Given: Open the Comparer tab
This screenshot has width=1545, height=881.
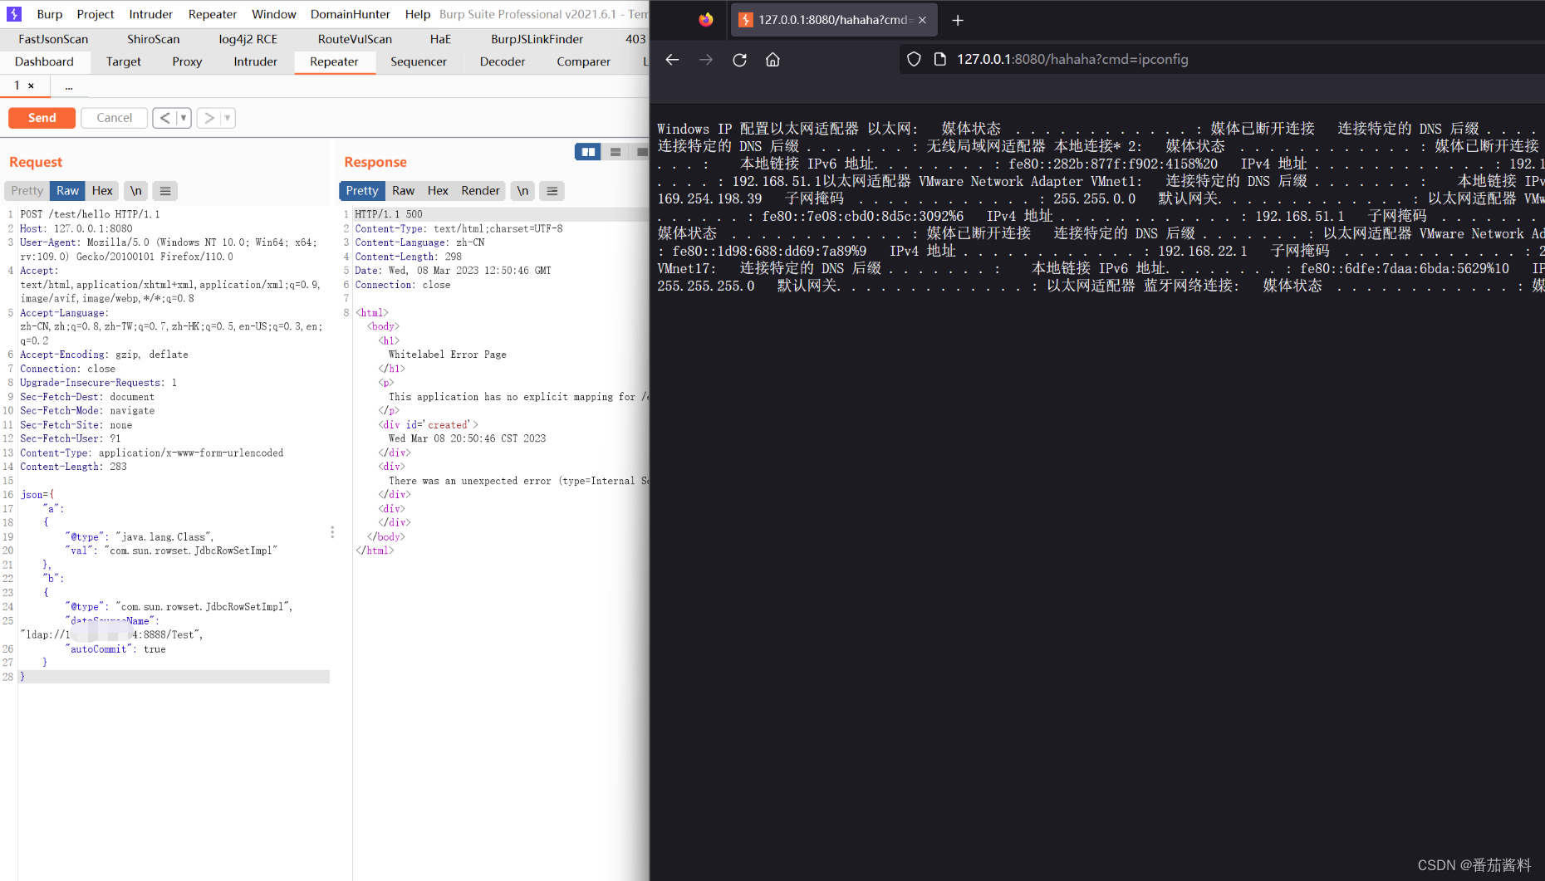Looking at the screenshot, I should tap(583, 61).
